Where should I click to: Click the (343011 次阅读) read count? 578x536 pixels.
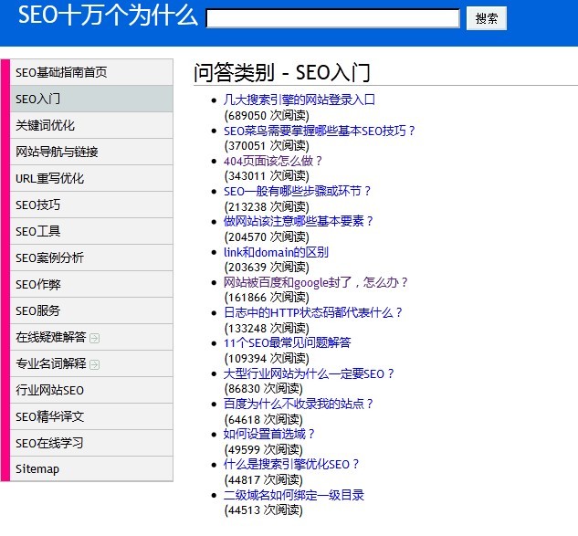pos(267,176)
